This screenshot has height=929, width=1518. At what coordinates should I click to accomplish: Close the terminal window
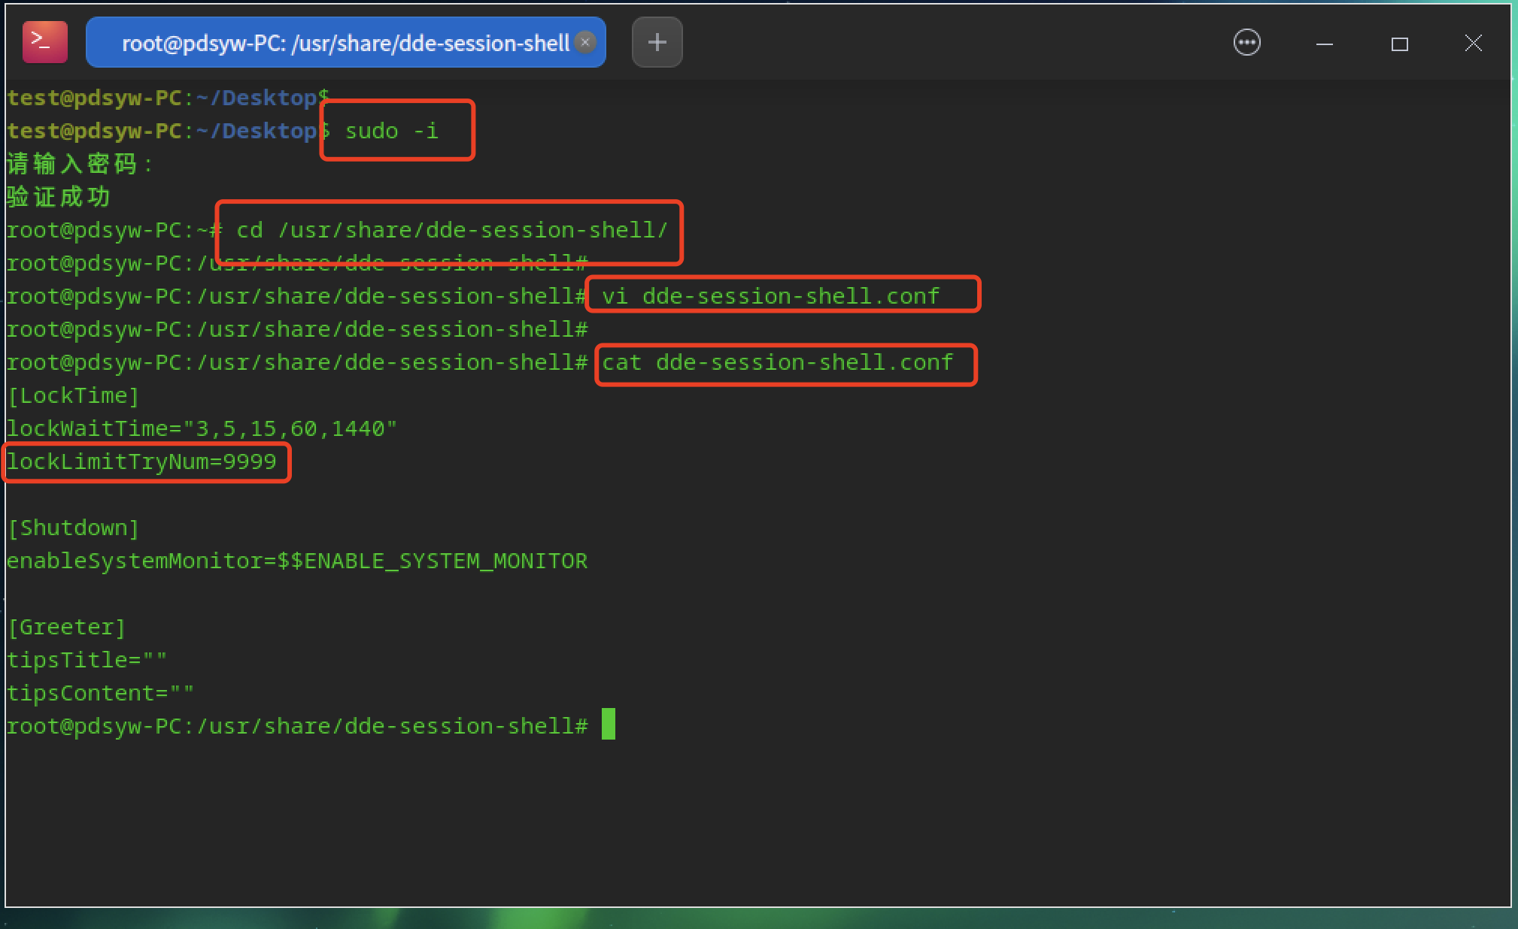(1473, 43)
